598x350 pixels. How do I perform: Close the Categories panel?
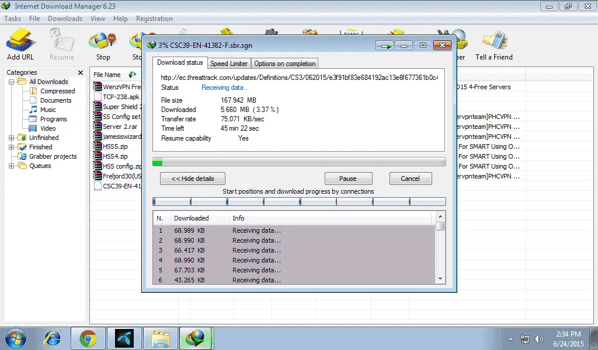(x=81, y=72)
